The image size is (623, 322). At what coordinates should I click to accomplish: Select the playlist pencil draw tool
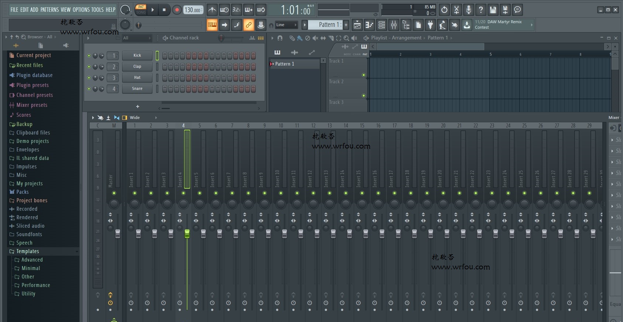pos(292,38)
